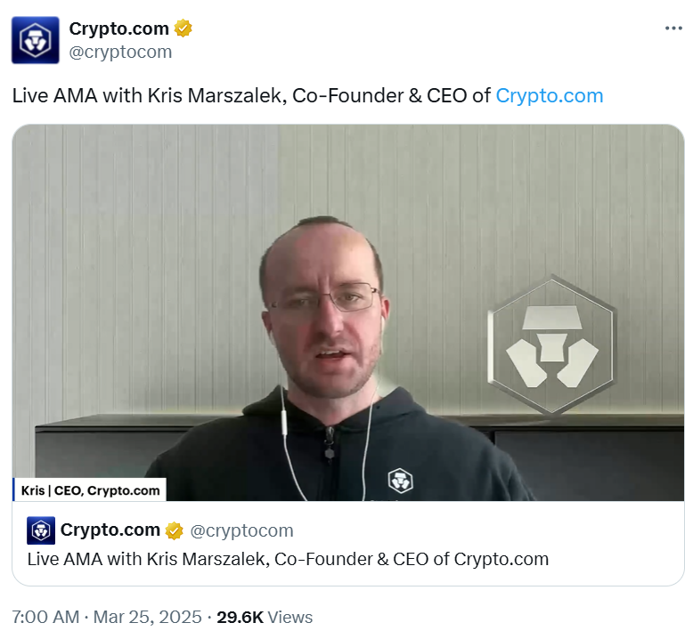685x639 pixels.
Task: Click the Mar 25, 2025 date
Action: click(147, 617)
